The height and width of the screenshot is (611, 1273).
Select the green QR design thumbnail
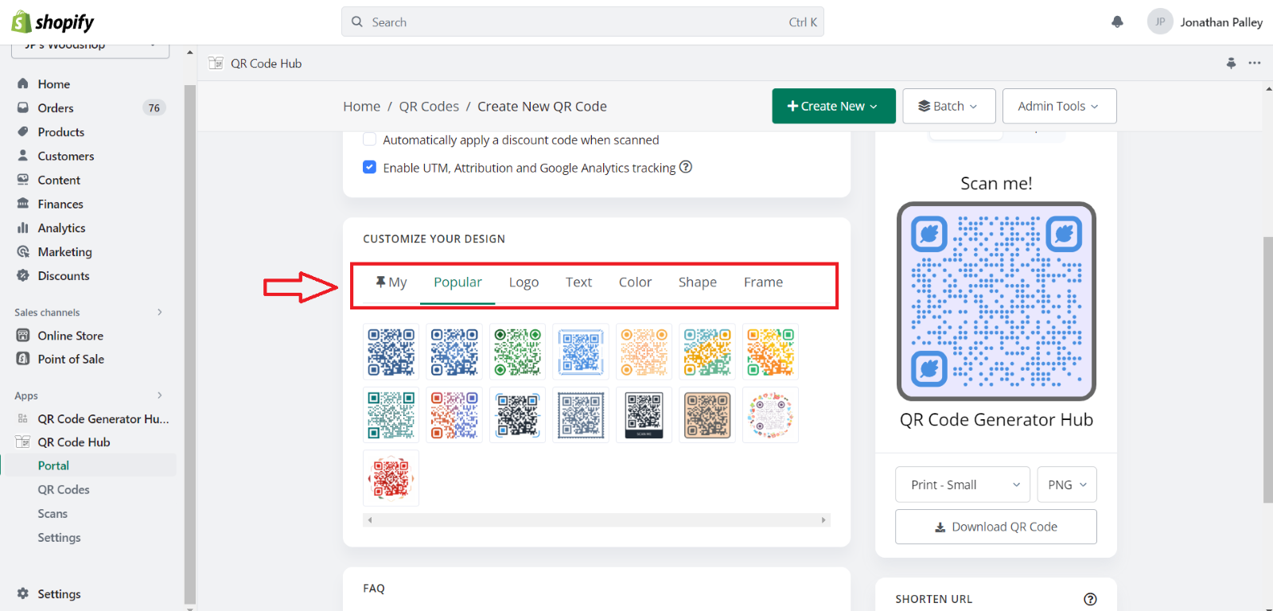[x=517, y=352]
